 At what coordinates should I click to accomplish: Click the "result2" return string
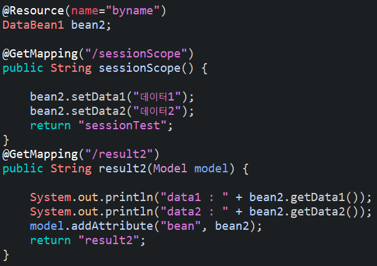(x=108, y=240)
